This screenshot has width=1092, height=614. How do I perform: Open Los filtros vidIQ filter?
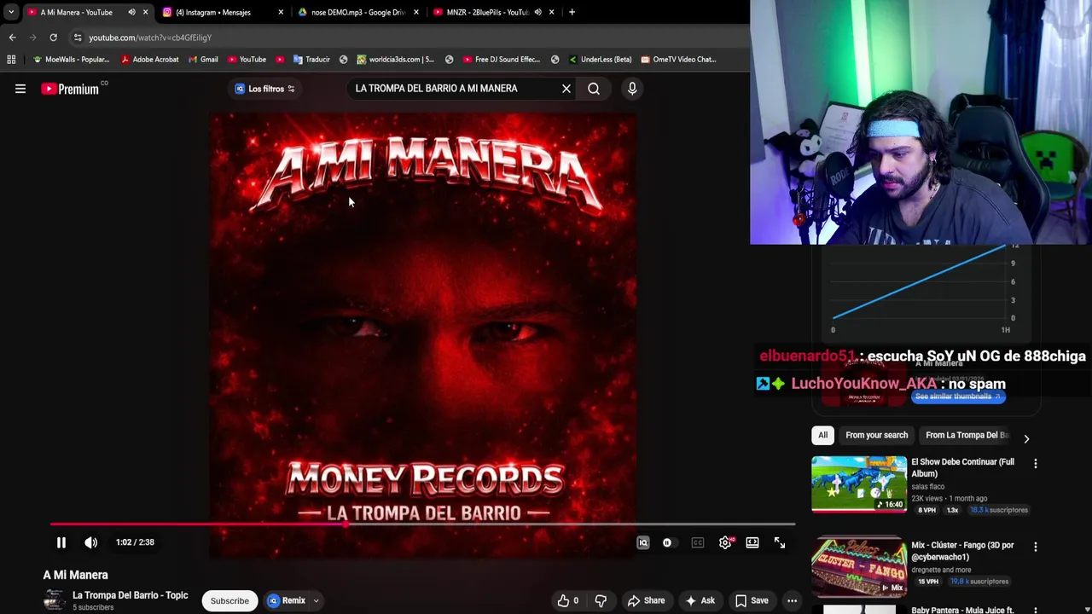pos(264,89)
